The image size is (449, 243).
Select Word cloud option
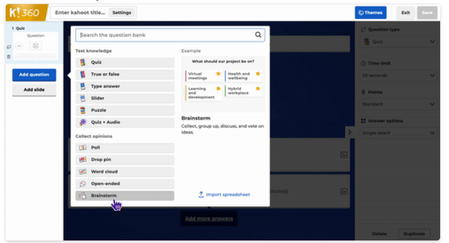point(125,172)
